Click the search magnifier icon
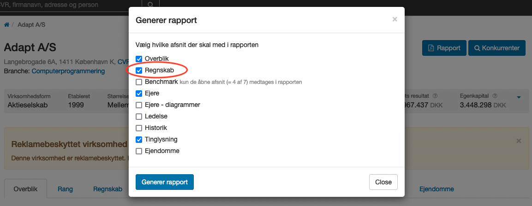Screen dimensions: 532x206 (150, 5)
